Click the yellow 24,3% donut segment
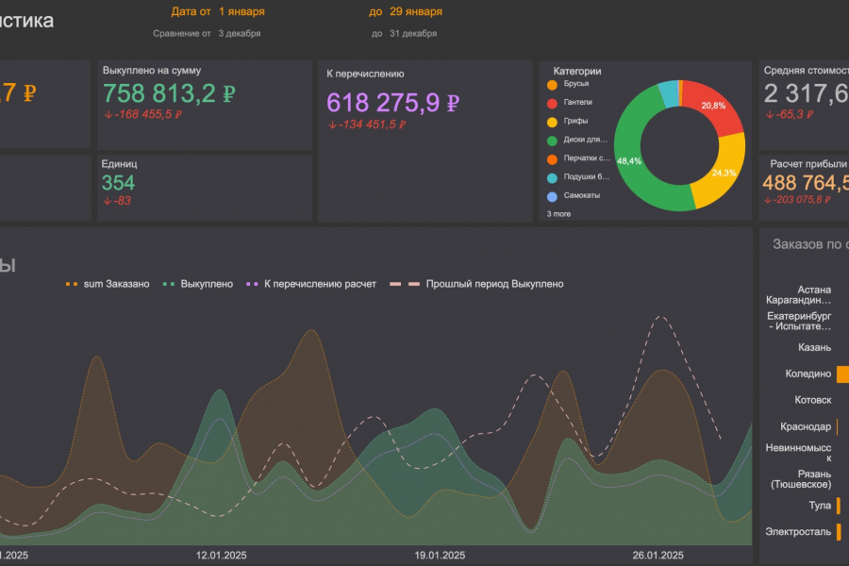The width and height of the screenshot is (849, 566). 723,173
